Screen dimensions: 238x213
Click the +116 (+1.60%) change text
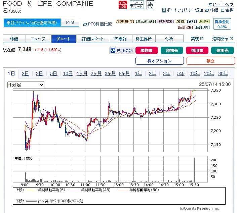48,50
